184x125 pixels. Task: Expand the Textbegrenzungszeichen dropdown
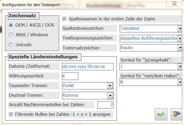tap(180, 38)
